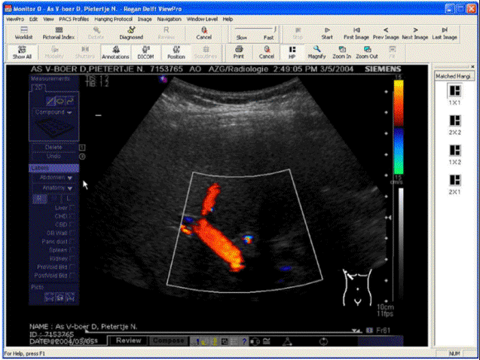Expand the Anatomy dropdown
Viewport: 480px width, 360px height.
(x=54, y=188)
